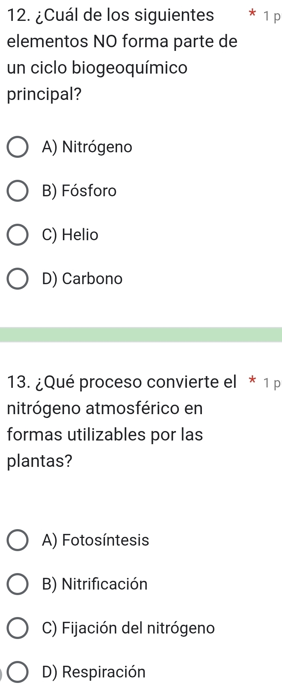
Task: Select the radio button for A) Nitrógeno
Action: click(x=17, y=147)
